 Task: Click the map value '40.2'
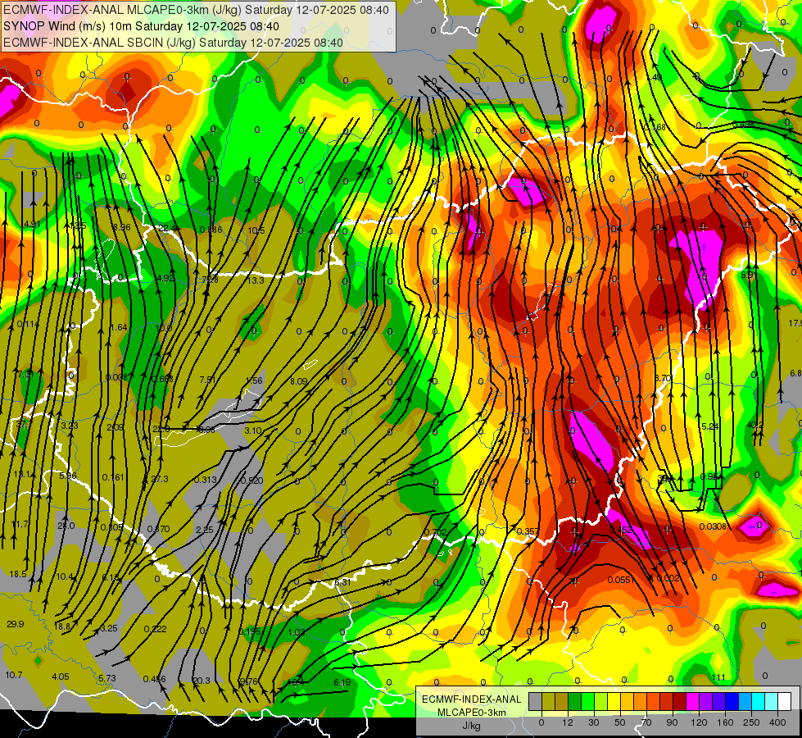755,425
